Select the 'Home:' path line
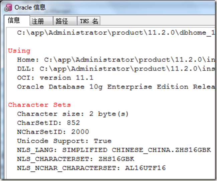 [x=116, y=60]
